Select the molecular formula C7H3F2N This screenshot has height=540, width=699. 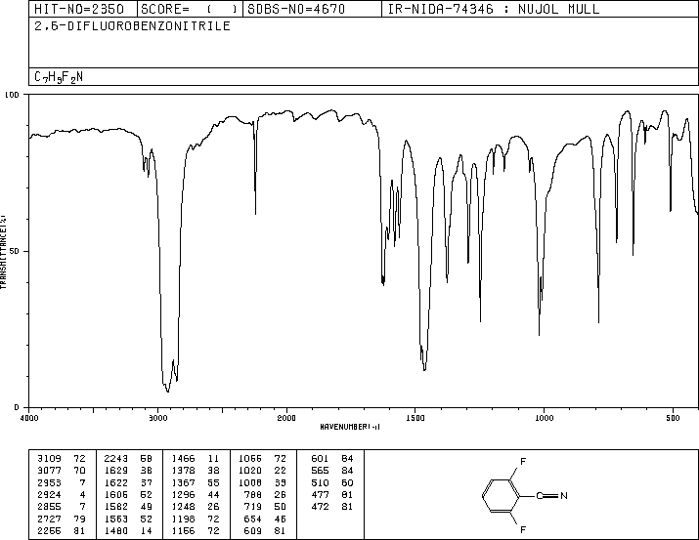click(x=59, y=77)
